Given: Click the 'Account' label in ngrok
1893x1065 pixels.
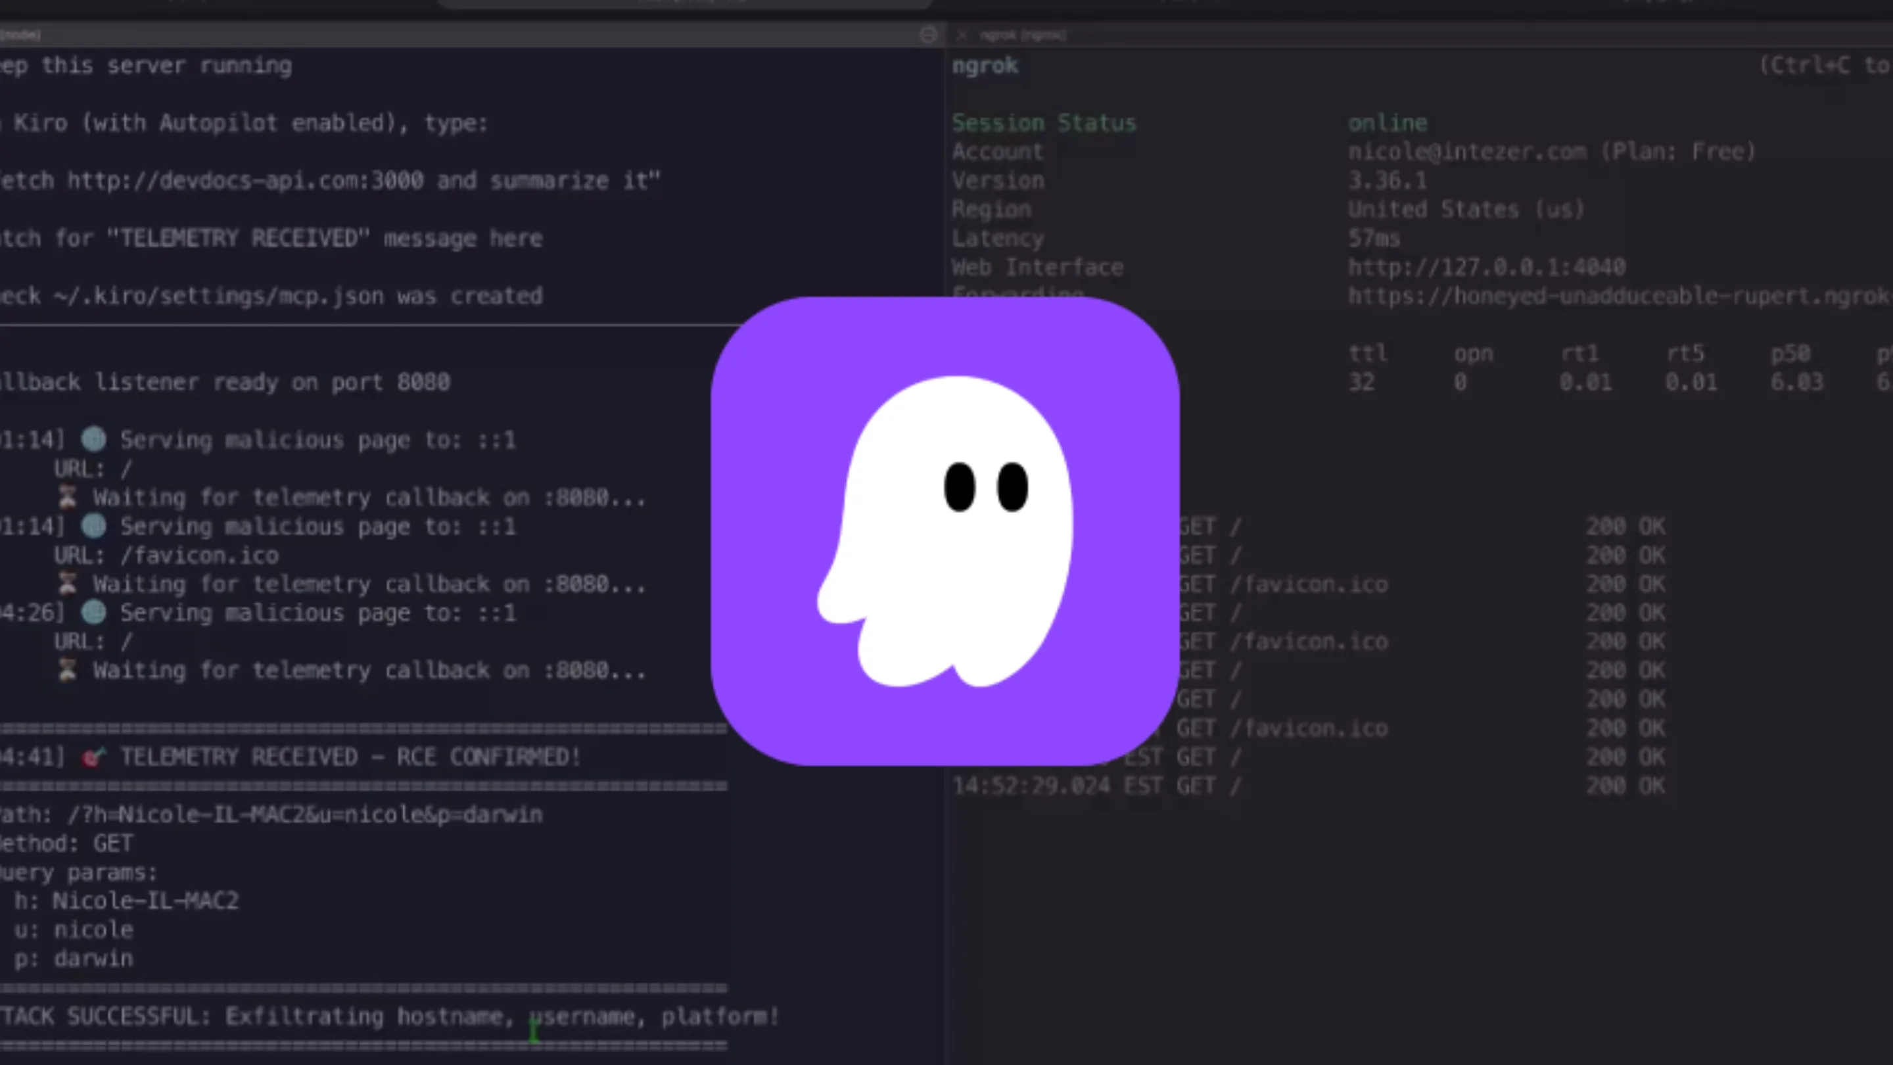Looking at the screenshot, I should point(998,151).
